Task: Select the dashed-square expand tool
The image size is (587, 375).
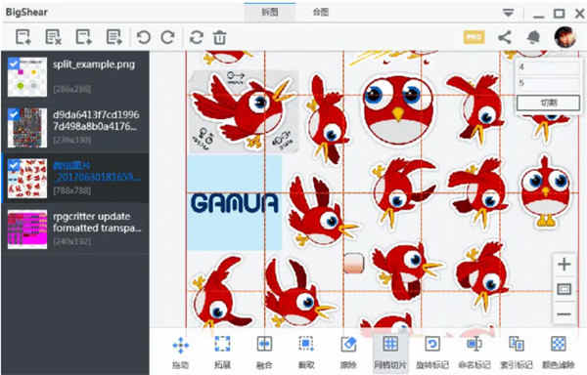Action: (x=222, y=353)
